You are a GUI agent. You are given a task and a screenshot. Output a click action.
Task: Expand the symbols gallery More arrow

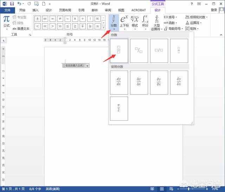(x=104, y=27)
